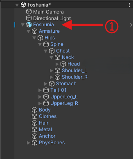Click the cube icon next to Body

click(x=35, y=110)
